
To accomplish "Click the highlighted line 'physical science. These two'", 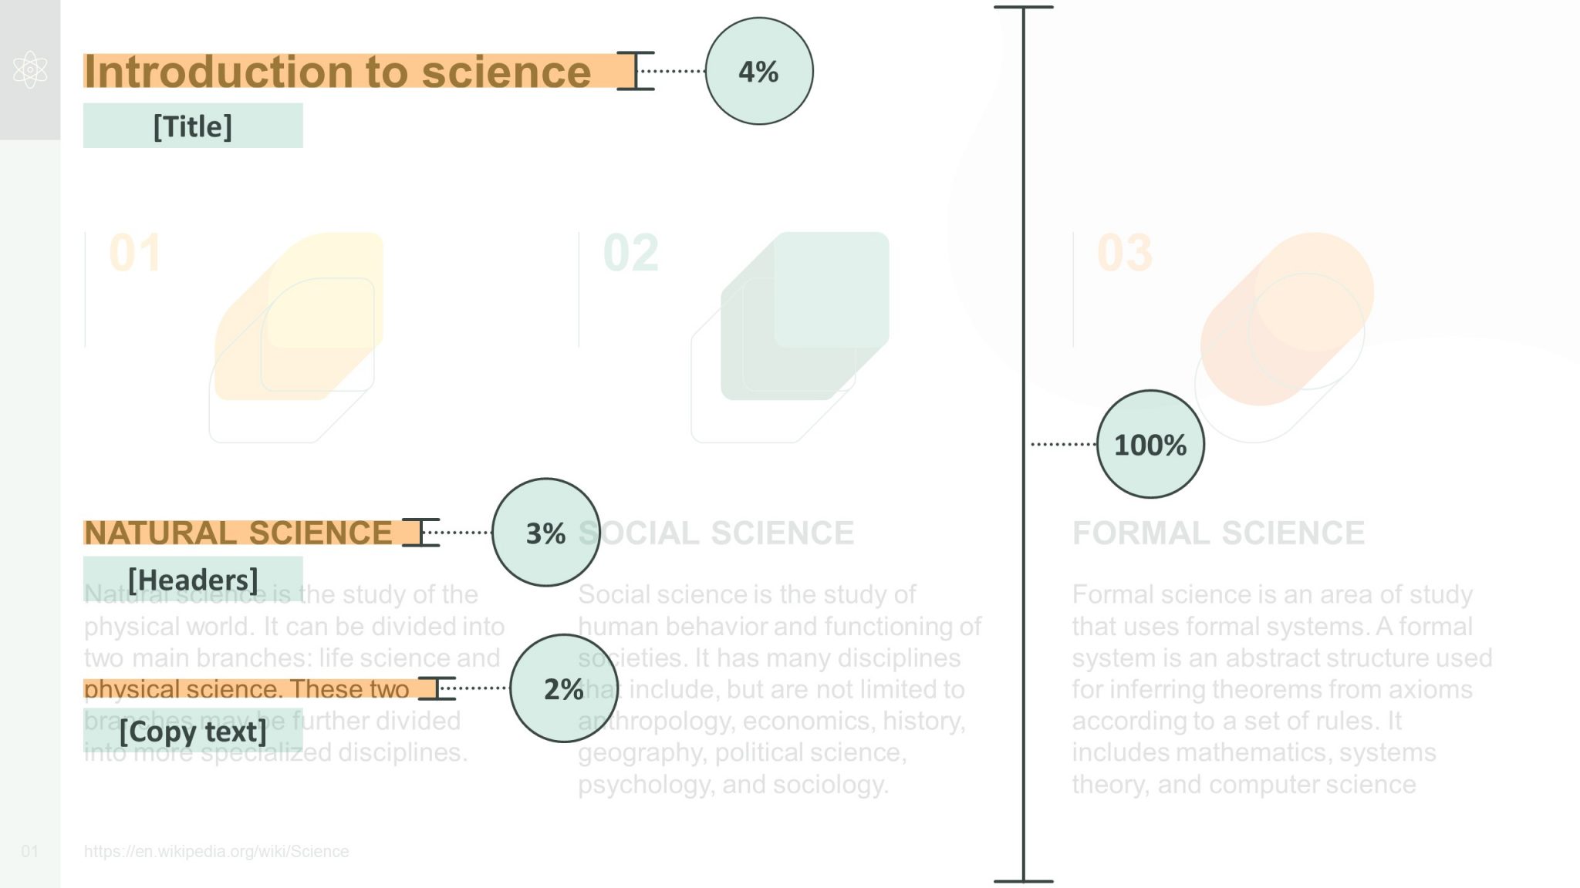I will [247, 688].
